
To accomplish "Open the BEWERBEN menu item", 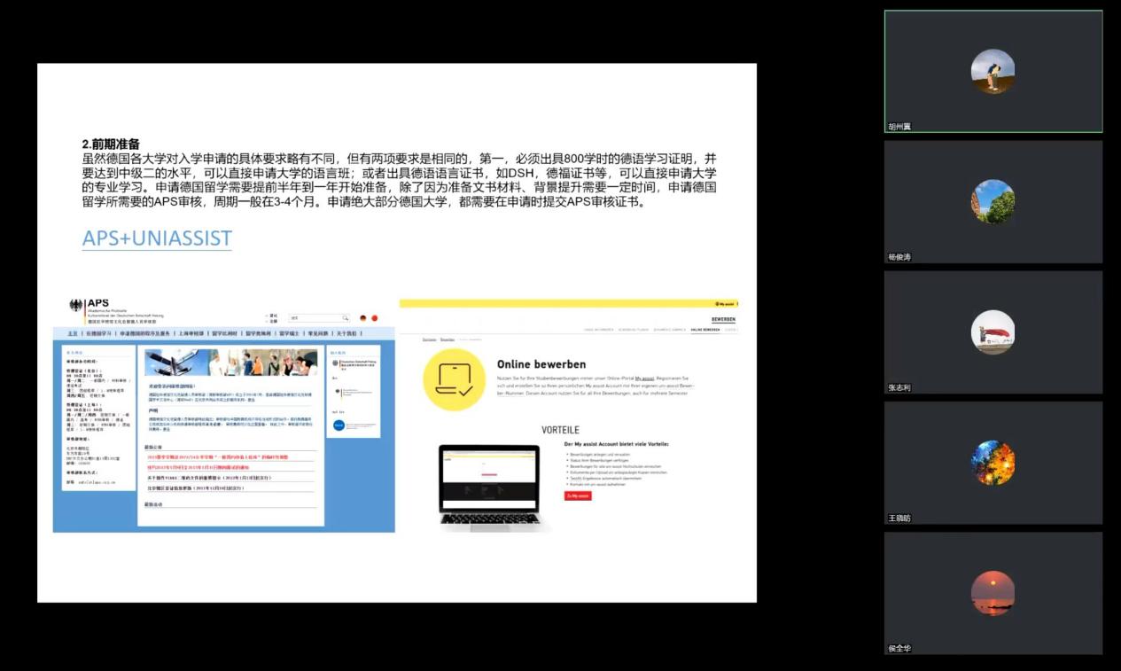I will point(723,319).
